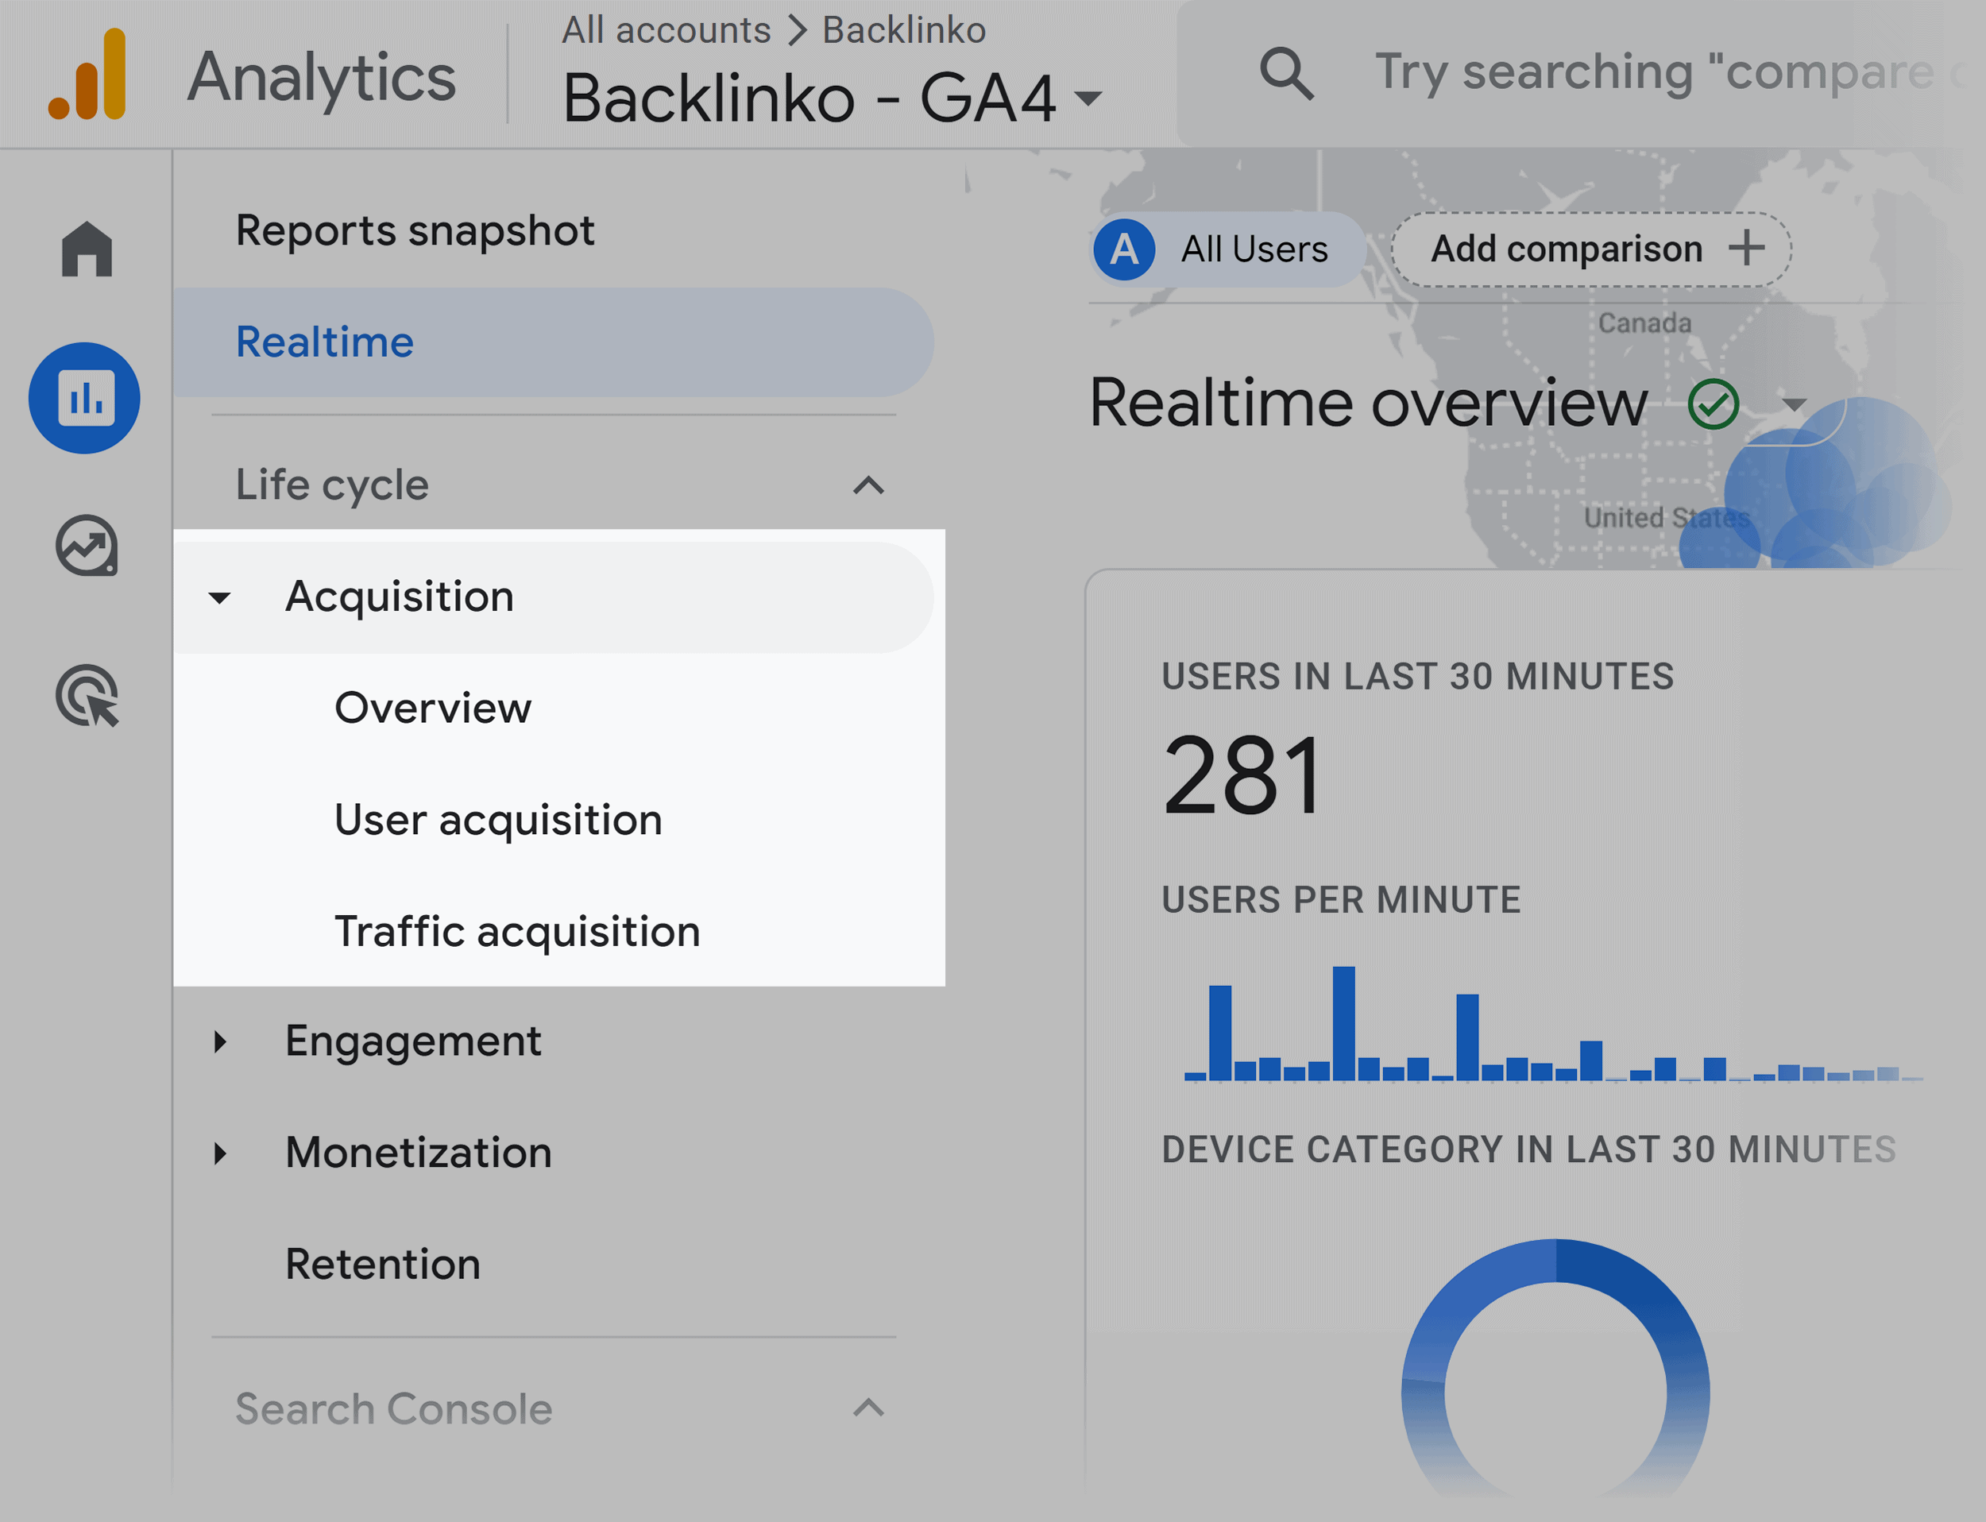Select the User acquisition menu item

pos(499,818)
